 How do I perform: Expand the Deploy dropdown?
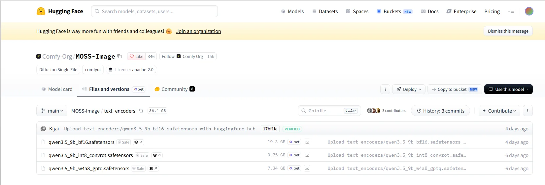(409, 89)
